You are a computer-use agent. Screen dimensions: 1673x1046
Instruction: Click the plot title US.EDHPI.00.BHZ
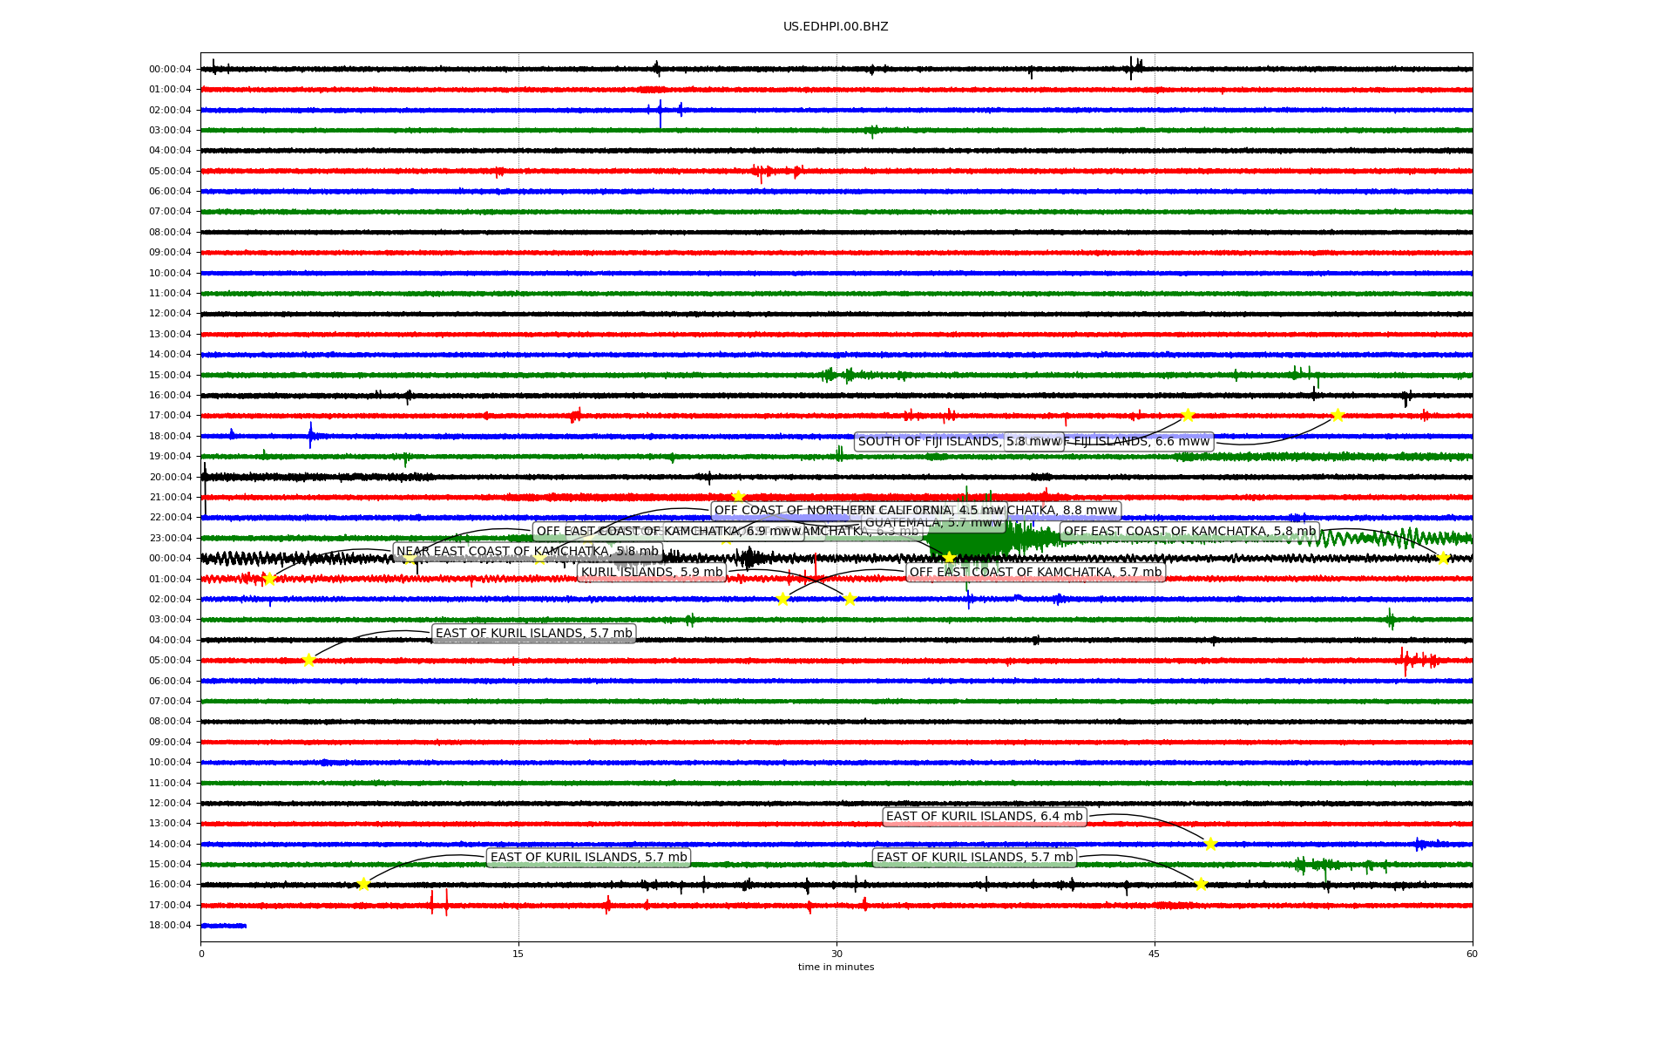click(x=836, y=27)
